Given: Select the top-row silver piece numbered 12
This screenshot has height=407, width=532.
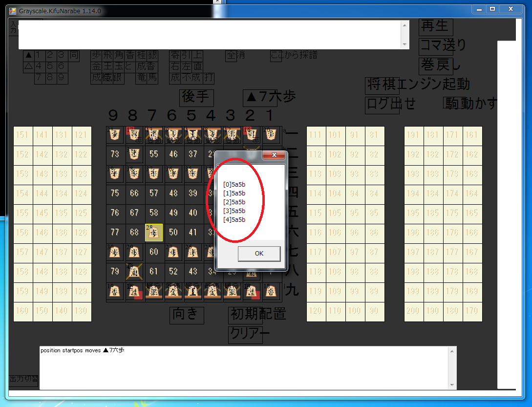Looking at the screenshot, I should (x=232, y=135).
